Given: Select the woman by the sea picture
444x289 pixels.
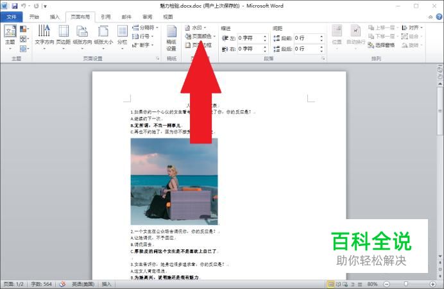Looking at the screenshot, I should (x=174, y=181).
